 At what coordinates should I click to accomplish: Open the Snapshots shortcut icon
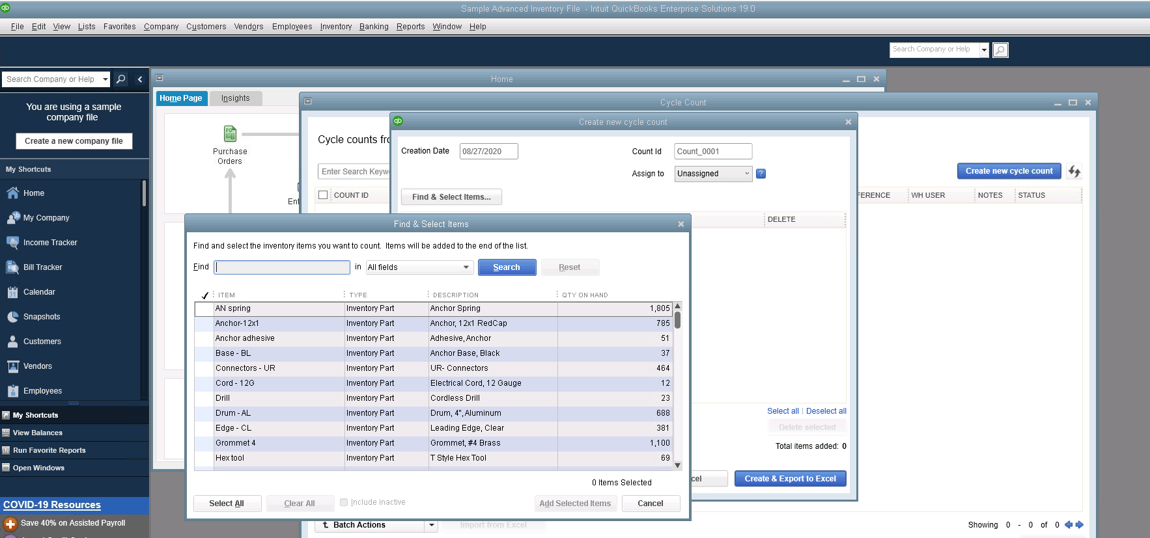pos(12,317)
